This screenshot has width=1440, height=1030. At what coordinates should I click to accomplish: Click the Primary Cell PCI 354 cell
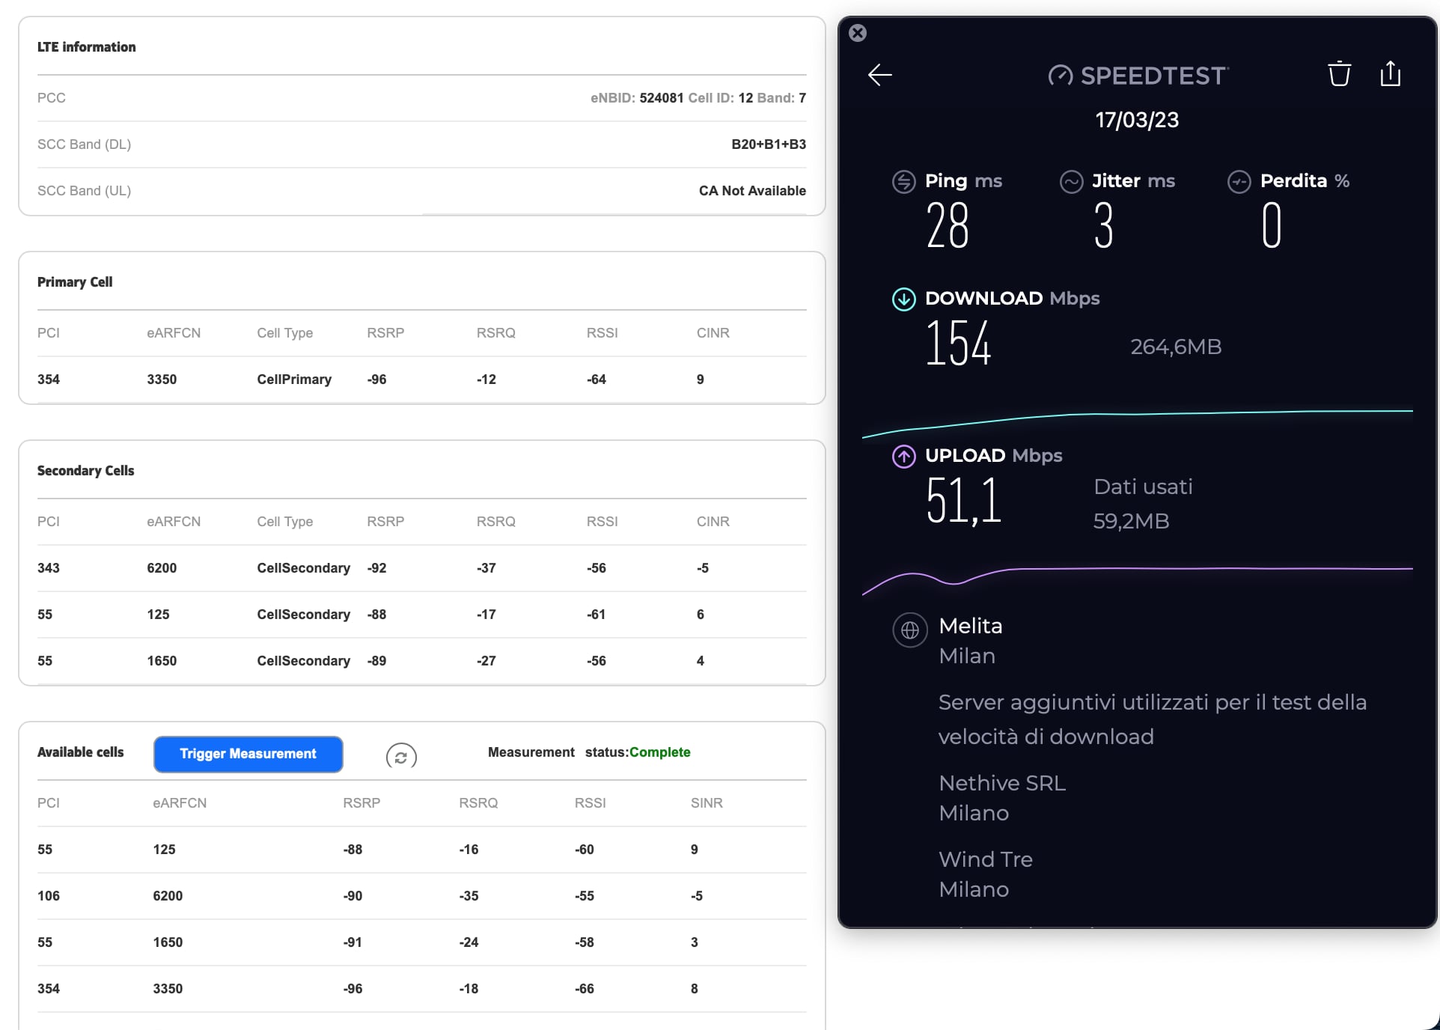49,380
